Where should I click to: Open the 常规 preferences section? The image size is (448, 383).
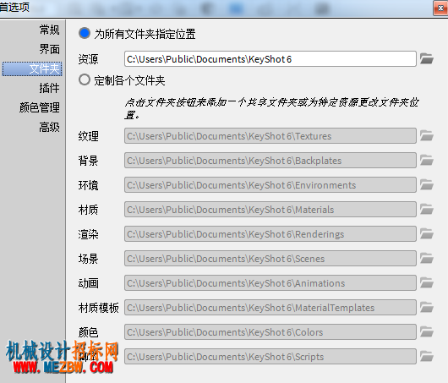pos(49,30)
